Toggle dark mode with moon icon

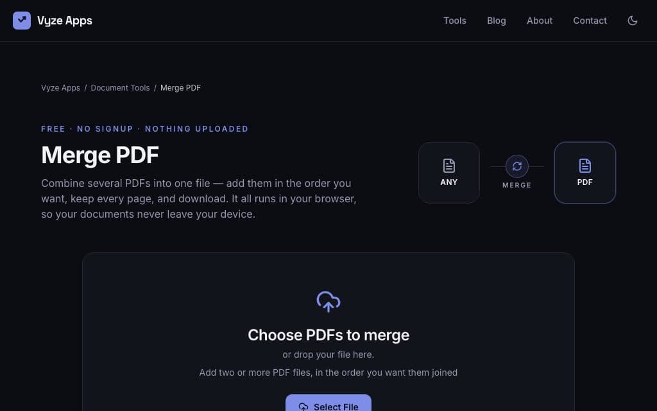pyautogui.click(x=632, y=21)
